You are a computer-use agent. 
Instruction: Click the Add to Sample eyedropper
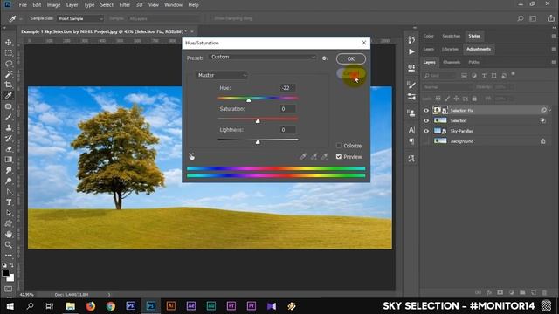pyautogui.click(x=314, y=156)
